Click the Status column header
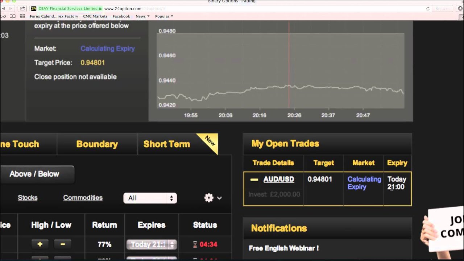 (x=205, y=225)
